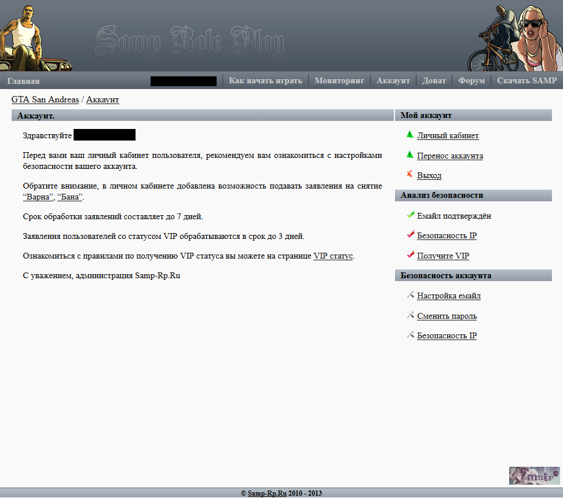The image size is (563, 498).
Task: Click tools icon beside Настройка емайл
Action: tap(410, 295)
